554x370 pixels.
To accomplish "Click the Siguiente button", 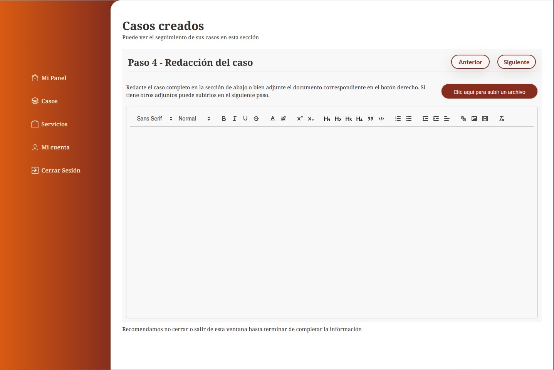I will pos(516,62).
